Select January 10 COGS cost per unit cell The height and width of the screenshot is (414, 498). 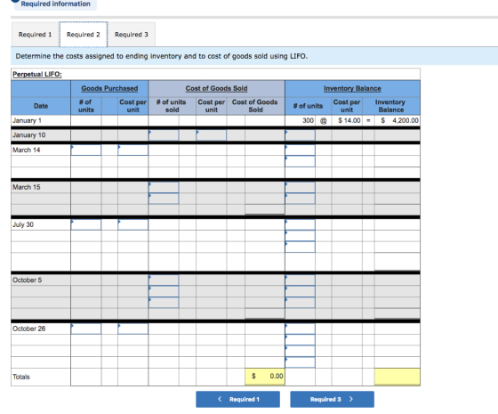212,135
